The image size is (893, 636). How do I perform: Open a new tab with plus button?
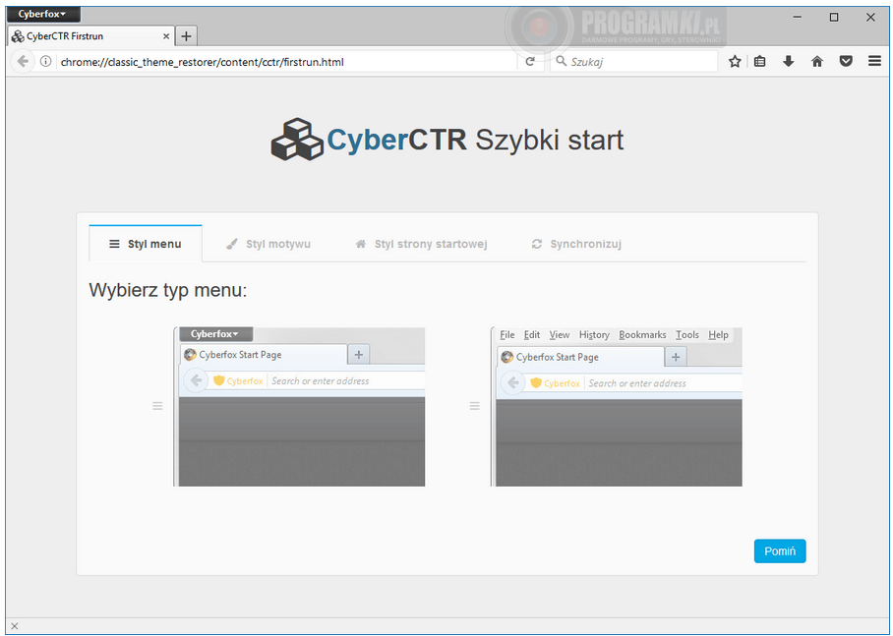pos(186,35)
